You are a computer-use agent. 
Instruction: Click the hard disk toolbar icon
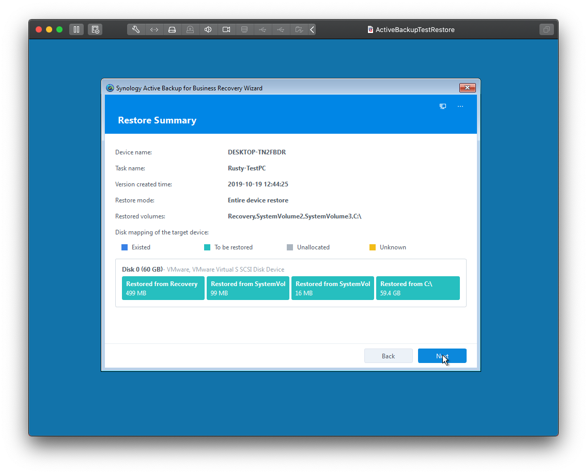(172, 29)
